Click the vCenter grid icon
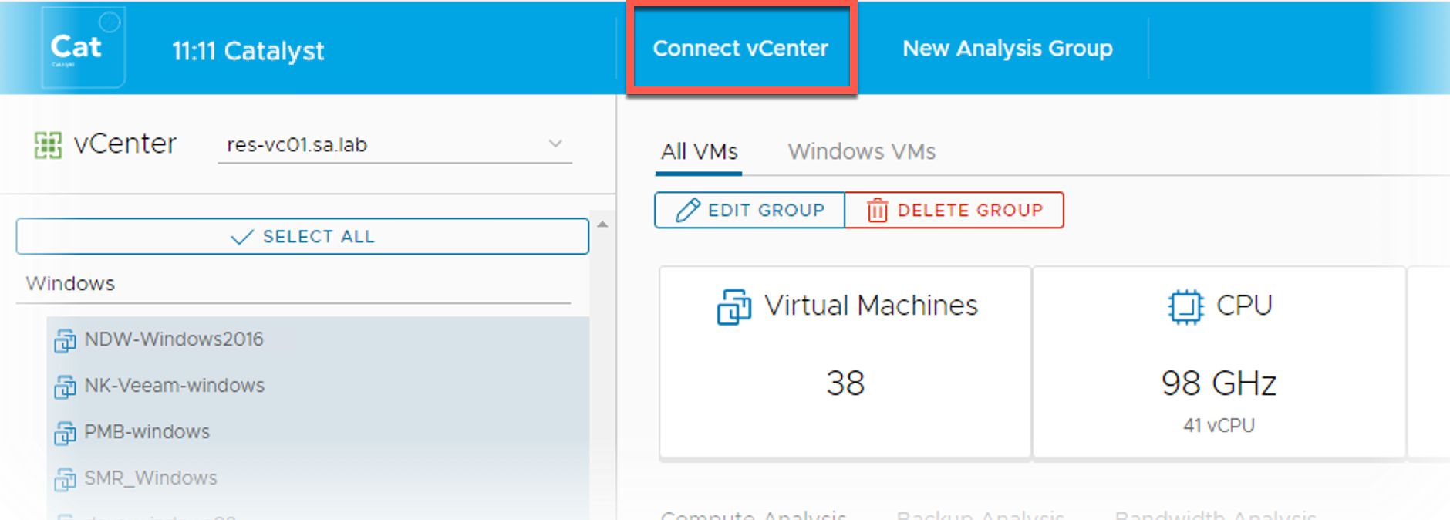Viewport: 1450px width, 520px height. (x=48, y=144)
